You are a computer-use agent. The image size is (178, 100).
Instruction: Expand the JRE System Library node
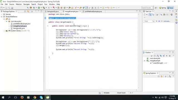tap(4, 31)
